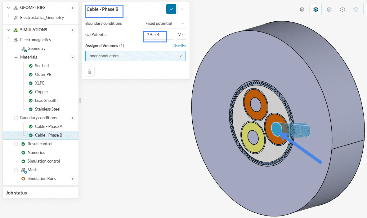Add new simulation via plus icon
Screen dimensions: 367x218
click(x=72, y=30)
